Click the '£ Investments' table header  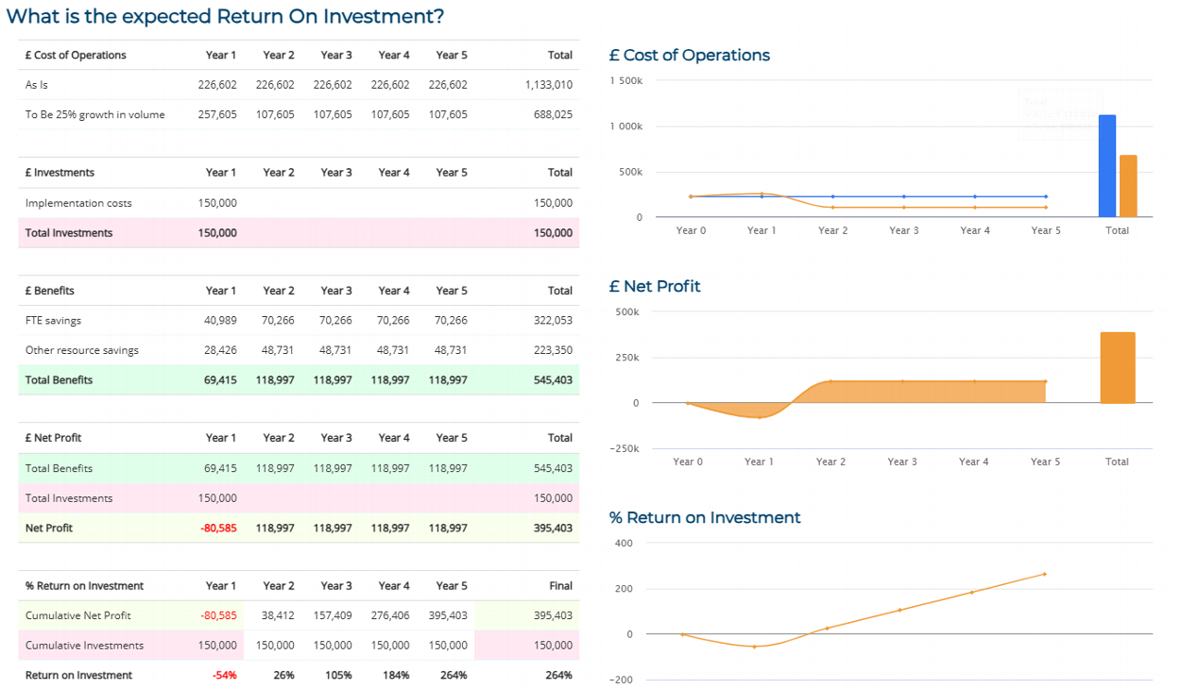tap(60, 173)
